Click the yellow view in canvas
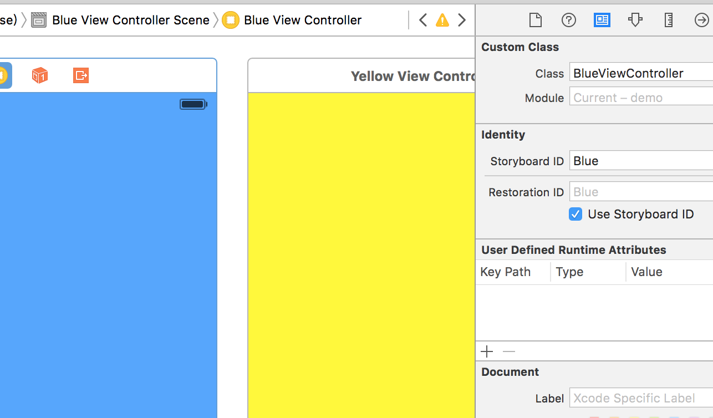 pos(361,255)
